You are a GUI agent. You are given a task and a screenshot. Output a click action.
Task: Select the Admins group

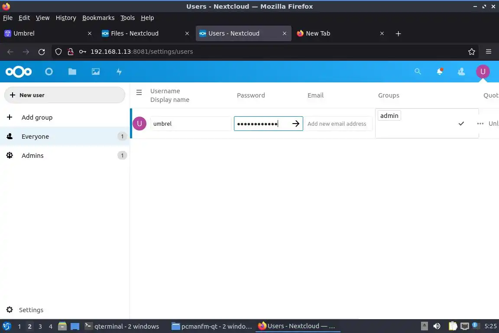coord(65,156)
